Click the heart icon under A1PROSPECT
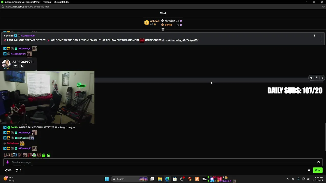Viewport: 326px width, 183px height. [x=15, y=66]
